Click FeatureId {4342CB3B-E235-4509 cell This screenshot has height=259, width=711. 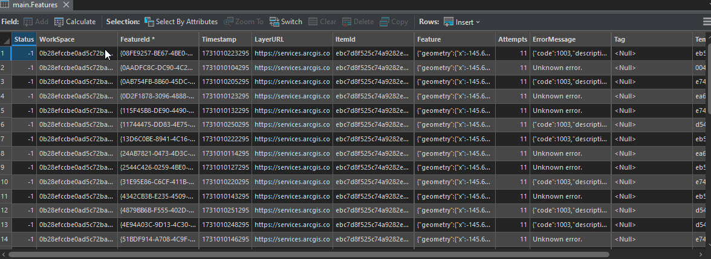(x=158, y=196)
